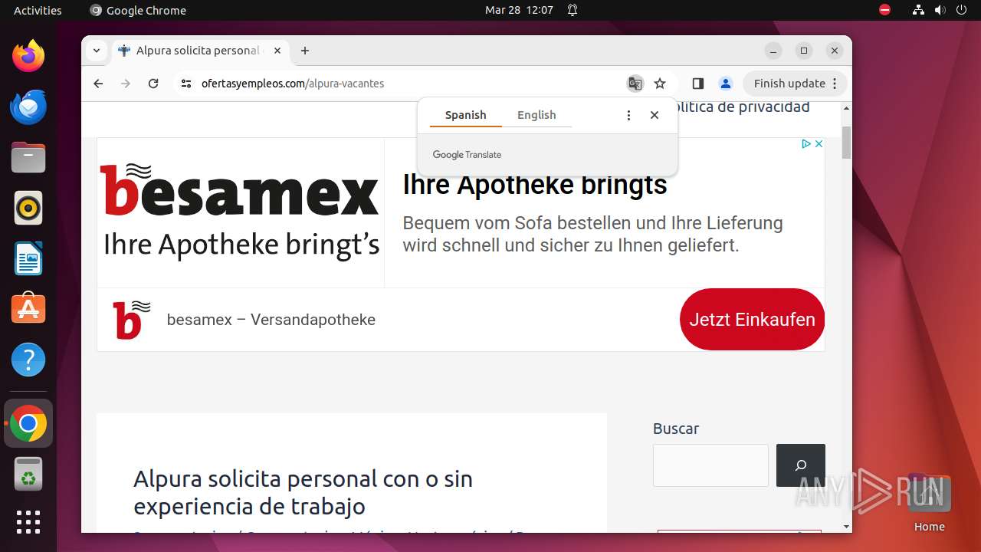This screenshot has width=981, height=552.
Task: Reload the current page
Action: pyautogui.click(x=153, y=84)
